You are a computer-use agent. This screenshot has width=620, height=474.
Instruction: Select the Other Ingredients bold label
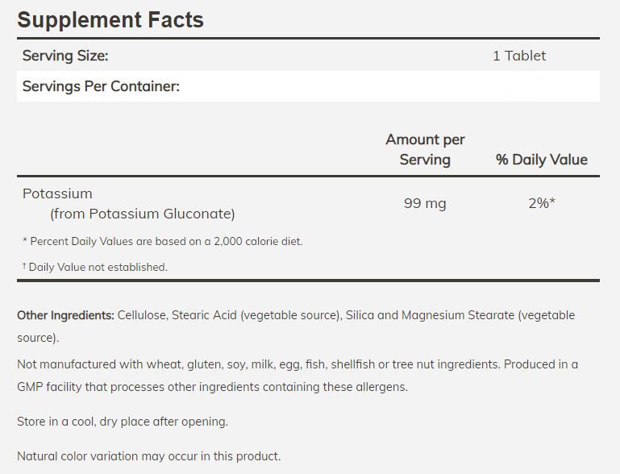pyautogui.click(x=65, y=315)
